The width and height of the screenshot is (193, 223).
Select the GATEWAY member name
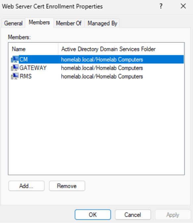(x=33, y=68)
